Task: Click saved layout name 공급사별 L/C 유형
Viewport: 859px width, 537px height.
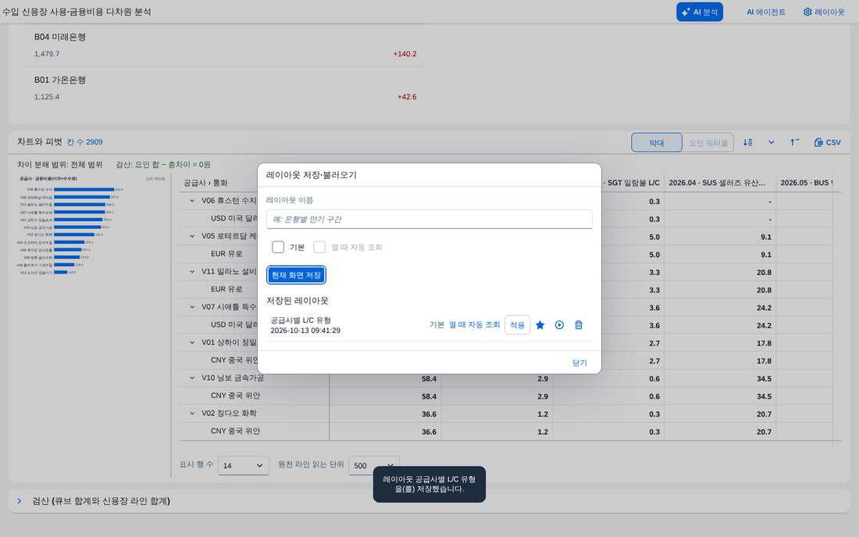Action: coord(301,320)
